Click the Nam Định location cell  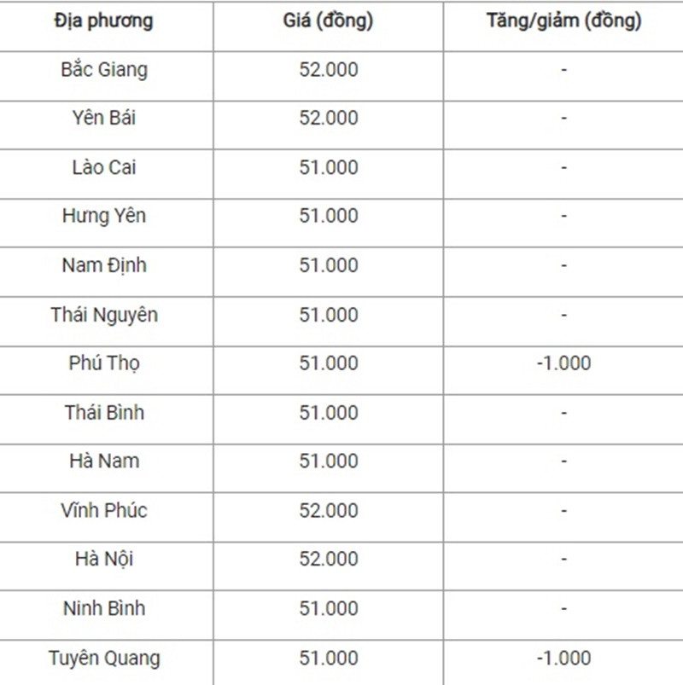click(x=104, y=265)
